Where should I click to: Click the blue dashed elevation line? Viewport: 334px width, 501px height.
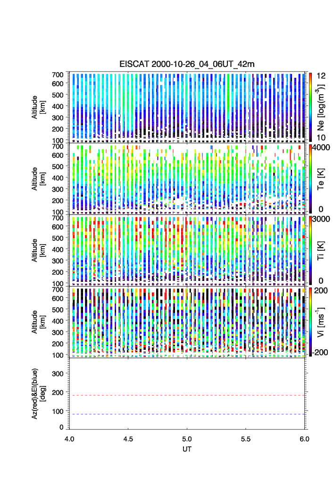coord(189,414)
